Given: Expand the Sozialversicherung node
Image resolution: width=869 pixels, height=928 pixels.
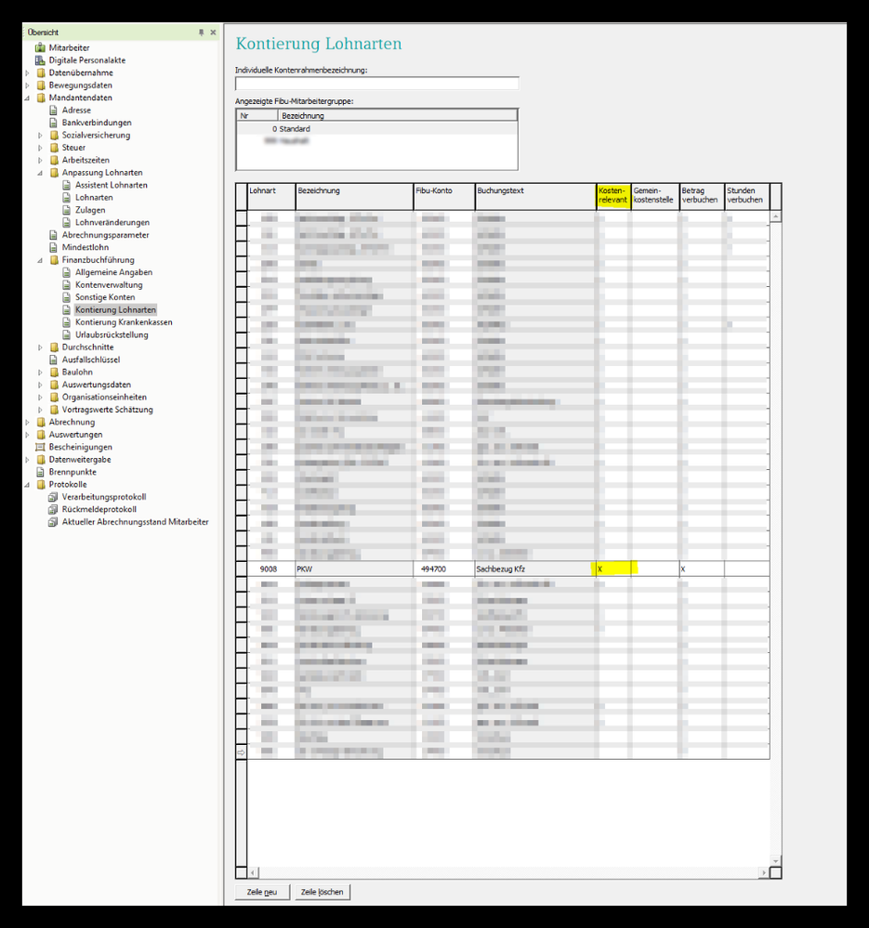Looking at the screenshot, I should pos(40,135).
